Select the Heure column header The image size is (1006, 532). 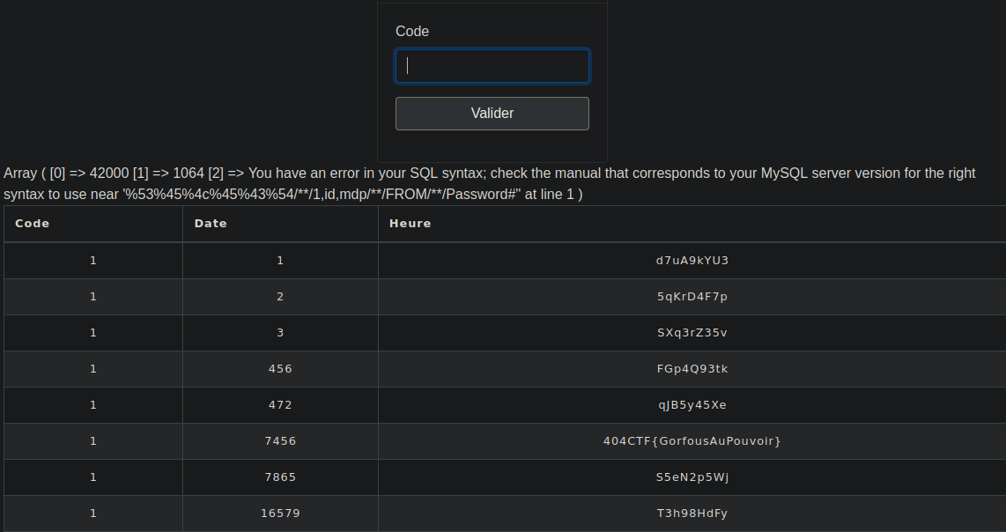410,224
